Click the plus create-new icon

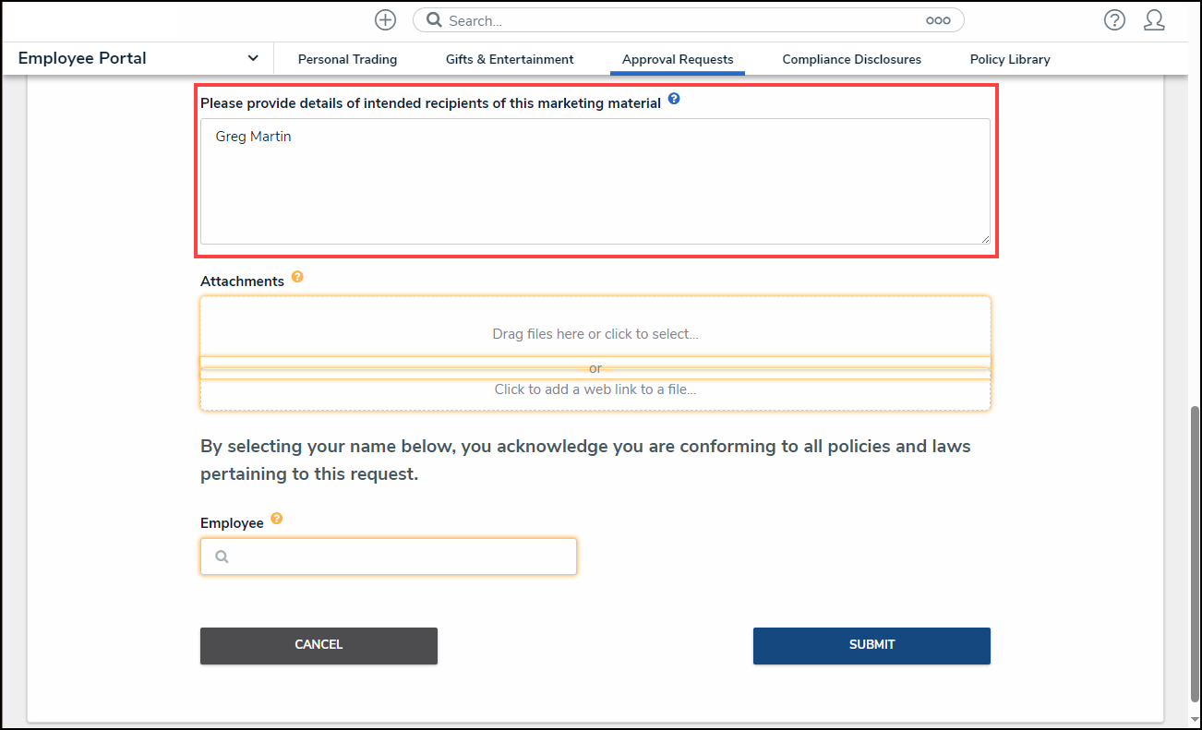click(385, 20)
